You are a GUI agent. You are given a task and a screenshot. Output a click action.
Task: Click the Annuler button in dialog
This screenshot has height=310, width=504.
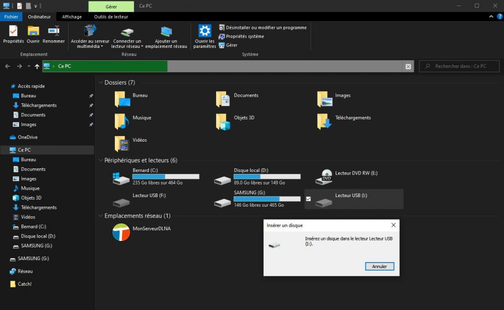pyautogui.click(x=380, y=266)
